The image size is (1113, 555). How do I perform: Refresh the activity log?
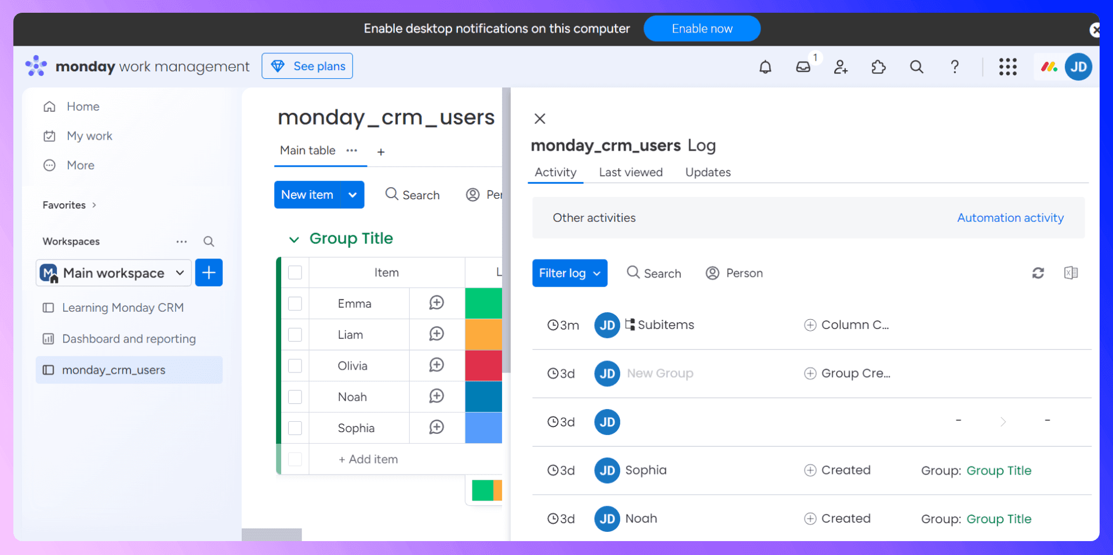pyautogui.click(x=1038, y=273)
